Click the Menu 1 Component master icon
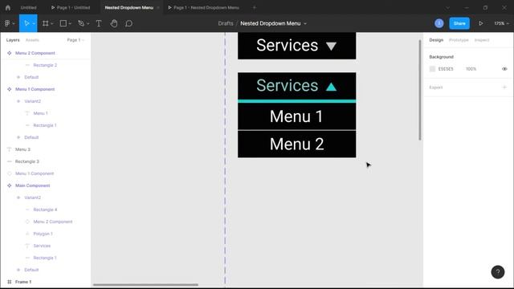Image resolution: width=514 pixels, height=289 pixels. (9, 89)
